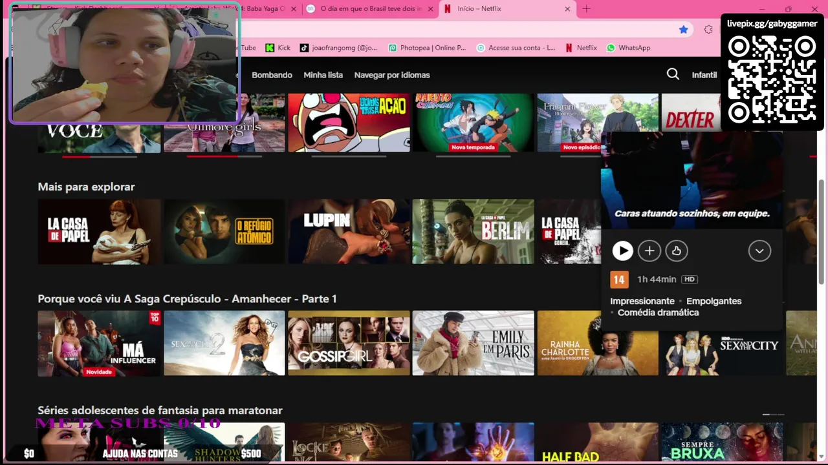Image resolution: width=828 pixels, height=465 pixels.
Task: Click the Novidade badge on Má Influencer
Action: [x=99, y=372]
